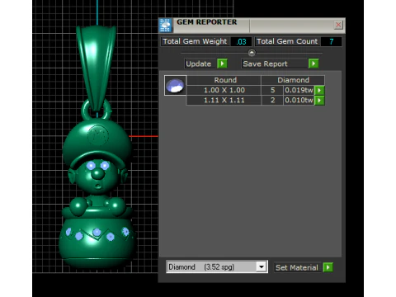
Task: Click green arrow for 0.019tw row
Action: [319, 90]
